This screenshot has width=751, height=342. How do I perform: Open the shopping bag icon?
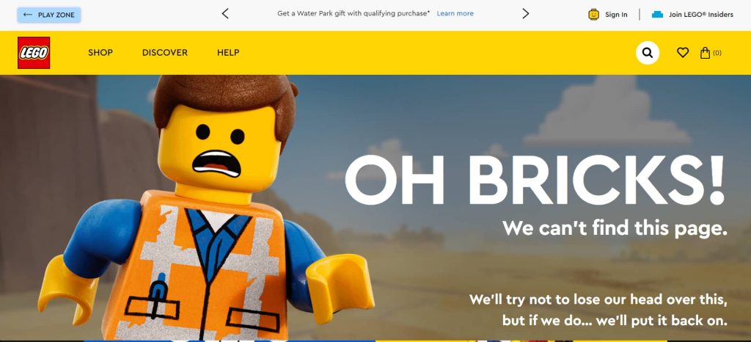(x=705, y=53)
